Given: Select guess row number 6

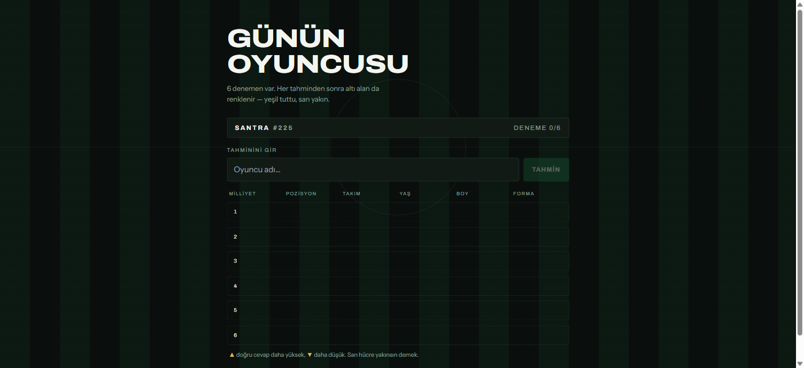Looking at the screenshot, I should pyautogui.click(x=398, y=335).
